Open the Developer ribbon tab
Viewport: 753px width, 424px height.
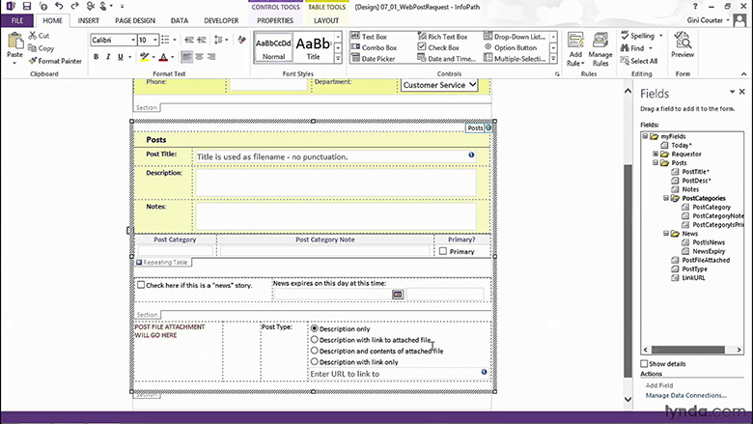coord(222,19)
